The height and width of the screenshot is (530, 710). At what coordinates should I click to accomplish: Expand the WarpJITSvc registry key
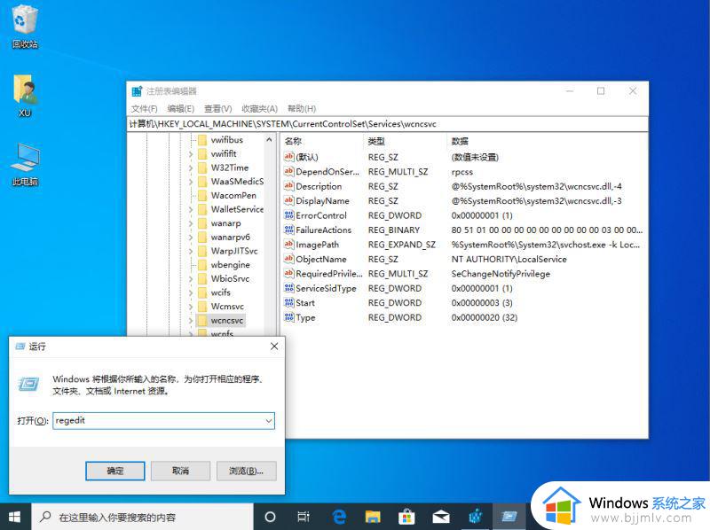pos(191,252)
